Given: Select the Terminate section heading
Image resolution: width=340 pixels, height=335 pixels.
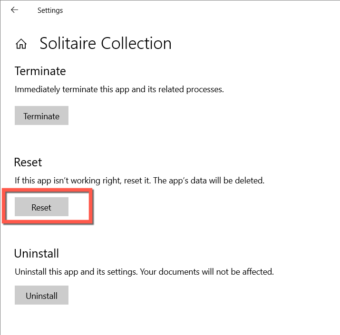Looking at the screenshot, I should (40, 71).
